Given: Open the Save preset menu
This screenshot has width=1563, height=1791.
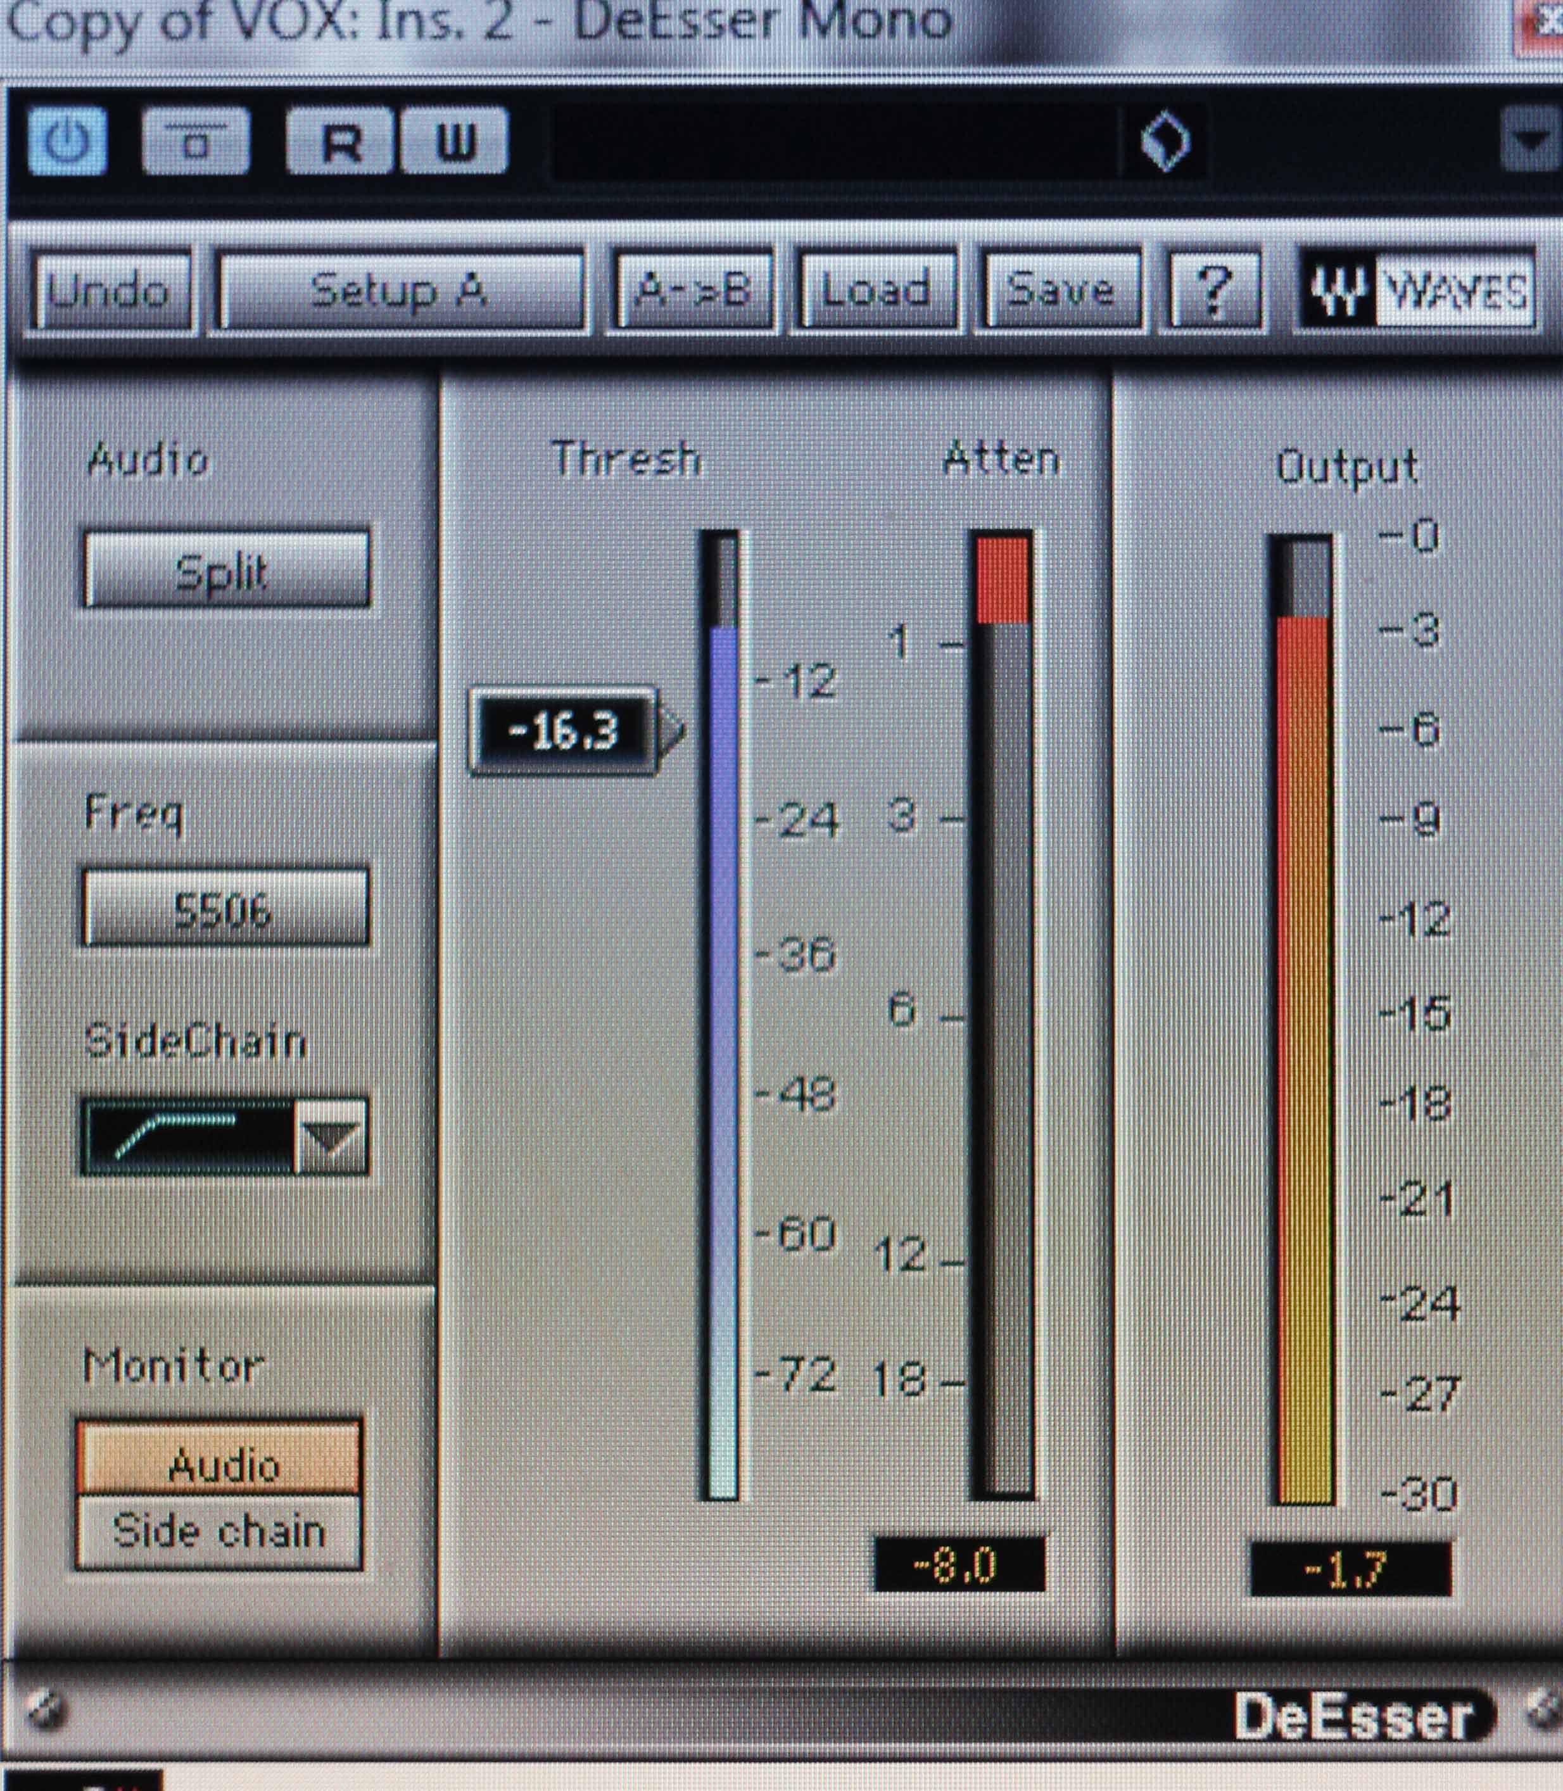Looking at the screenshot, I should (x=1061, y=291).
